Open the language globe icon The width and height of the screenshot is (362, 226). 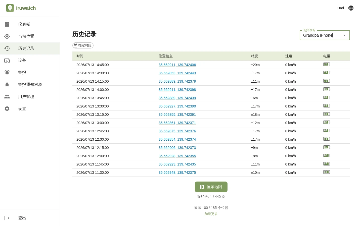[351, 8]
